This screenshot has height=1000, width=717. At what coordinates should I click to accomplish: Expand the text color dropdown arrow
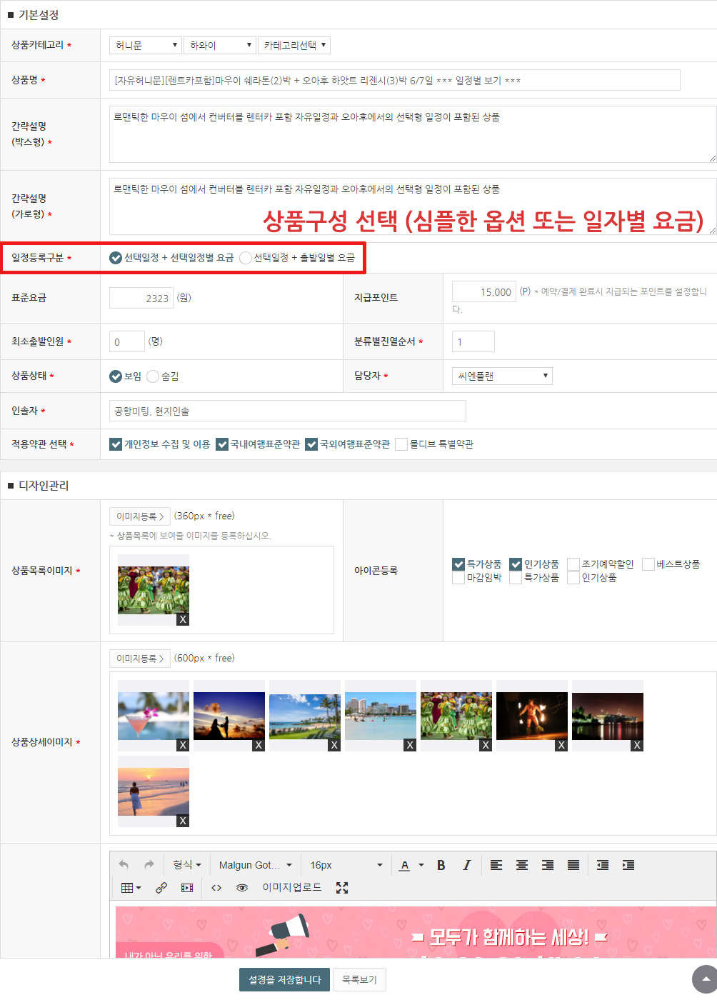[421, 865]
